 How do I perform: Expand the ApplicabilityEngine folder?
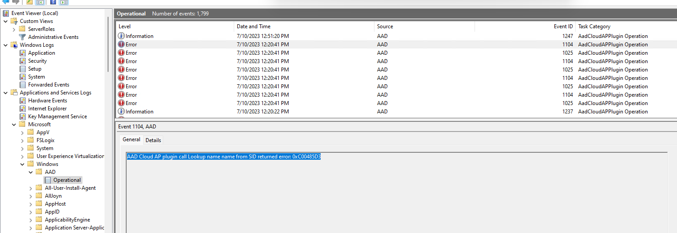coord(30,220)
